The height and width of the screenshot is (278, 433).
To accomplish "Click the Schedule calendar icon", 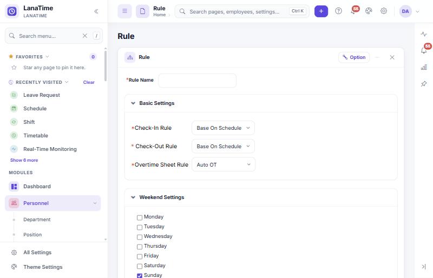I will coord(14,109).
